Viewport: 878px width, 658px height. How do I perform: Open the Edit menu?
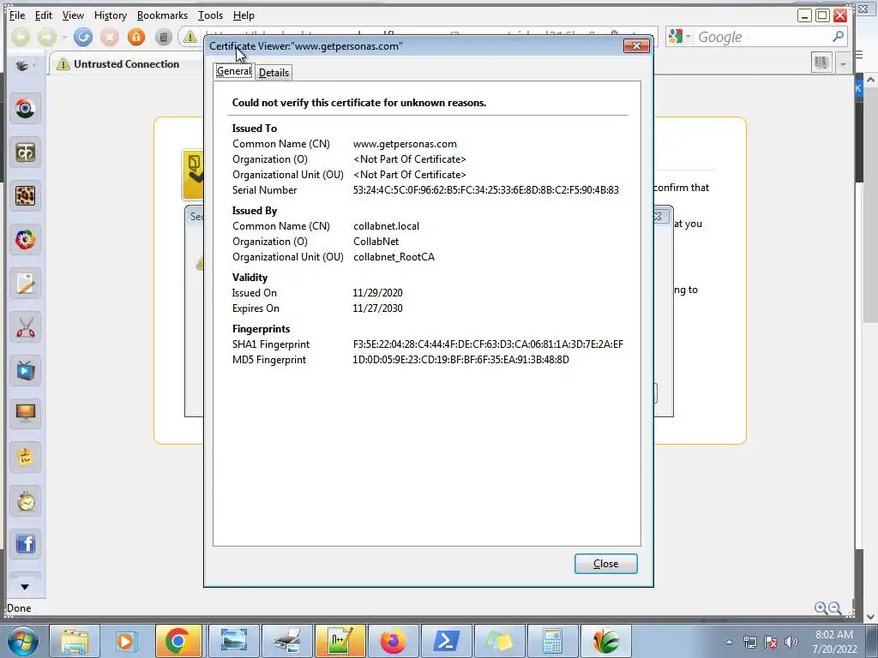tap(43, 15)
